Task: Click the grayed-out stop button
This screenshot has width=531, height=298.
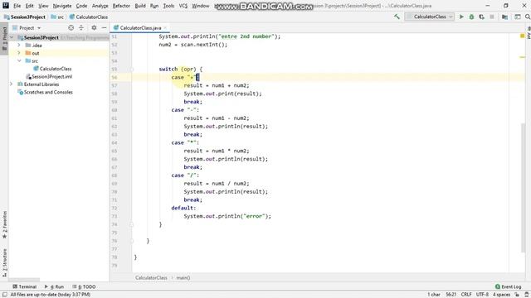Action: 492,17
